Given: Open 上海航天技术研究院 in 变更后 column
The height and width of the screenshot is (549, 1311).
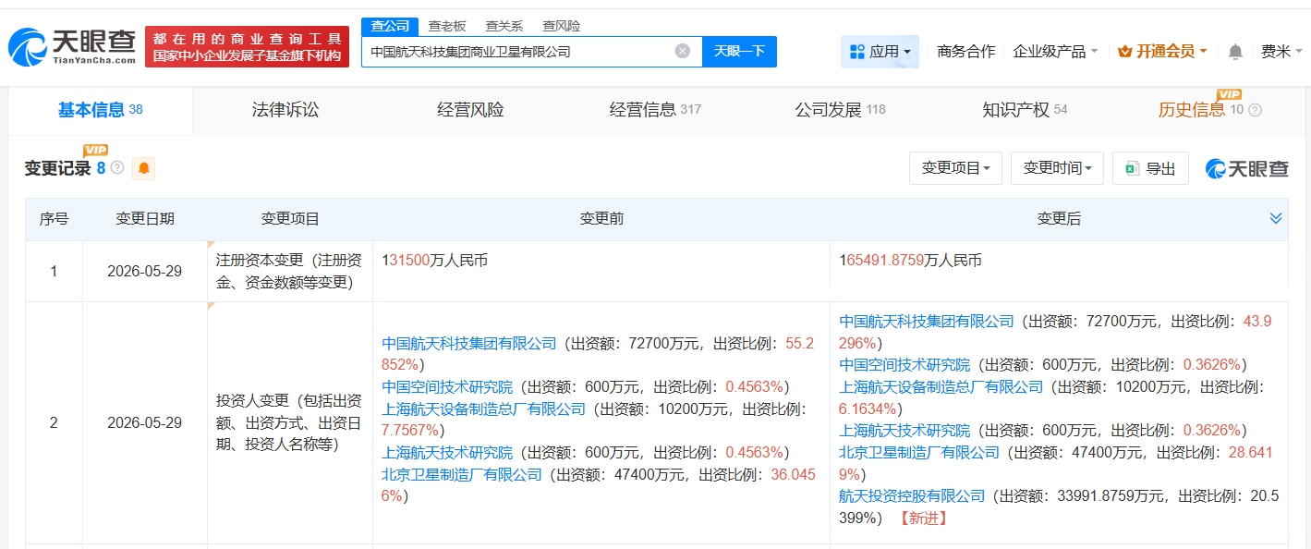Looking at the screenshot, I should (x=904, y=431).
